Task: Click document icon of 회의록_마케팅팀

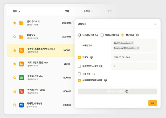Action: pyautogui.click(x=21, y=105)
